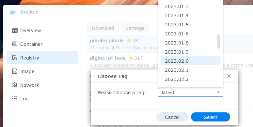Open the Image section icon
This screenshot has width=253, height=127.
15,71
